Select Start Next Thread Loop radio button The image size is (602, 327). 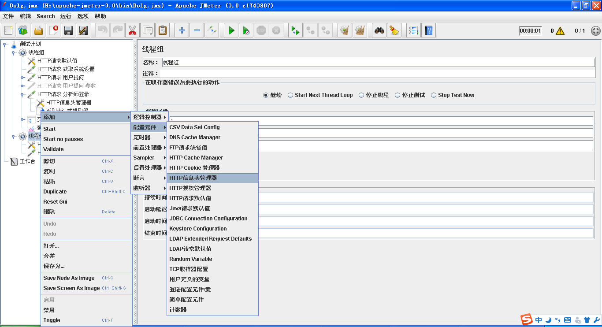point(291,95)
